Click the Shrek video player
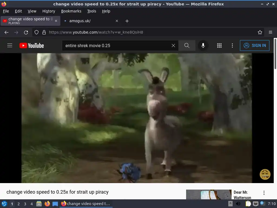Image resolution: width=277 pixels, height=208 pixels. [x=137, y=118]
